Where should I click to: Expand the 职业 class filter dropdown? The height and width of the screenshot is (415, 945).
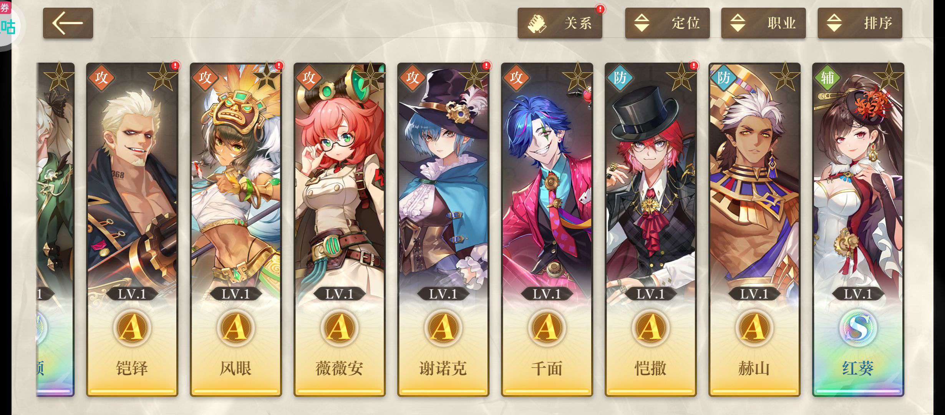pos(763,23)
